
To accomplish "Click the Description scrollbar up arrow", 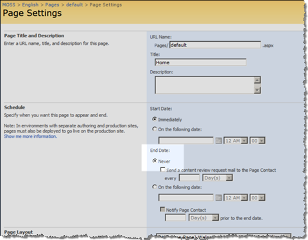I will [x=257, y=80].
